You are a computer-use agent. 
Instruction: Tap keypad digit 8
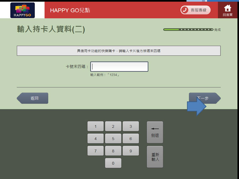113,151
